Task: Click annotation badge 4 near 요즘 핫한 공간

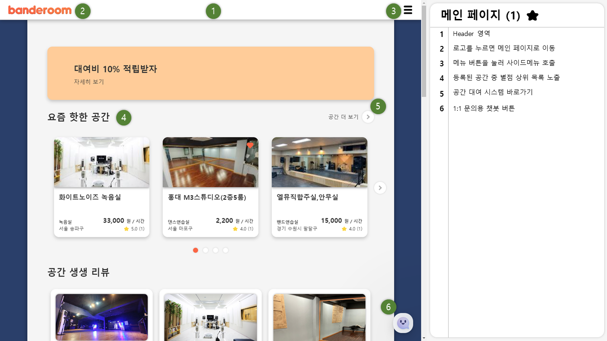Action: click(x=123, y=117)
